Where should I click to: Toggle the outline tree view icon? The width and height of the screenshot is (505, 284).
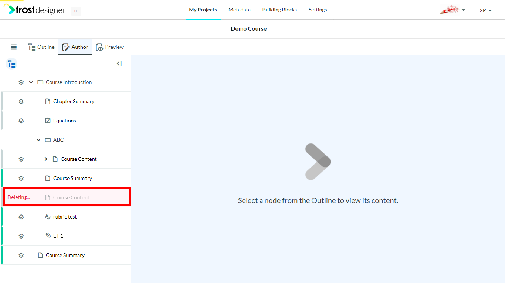pos(11,64)
